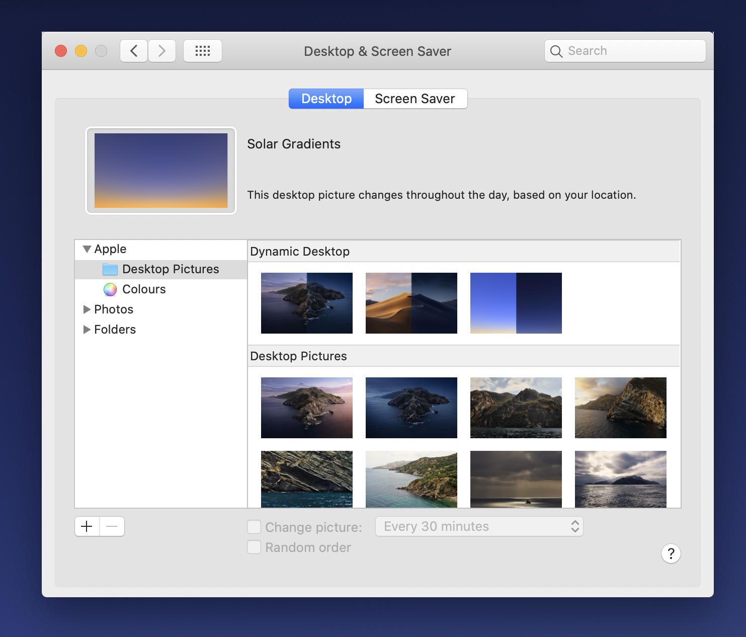Choose the Mojave dunes dynamic desktop thumbnail

[411, 303]
